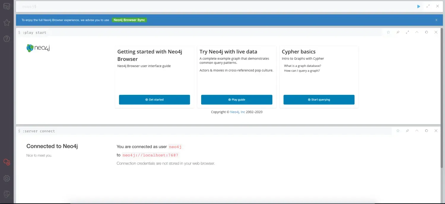Collapse the :play start frame
The width and height of the screenshot is (445, 204).
[417, 32]
